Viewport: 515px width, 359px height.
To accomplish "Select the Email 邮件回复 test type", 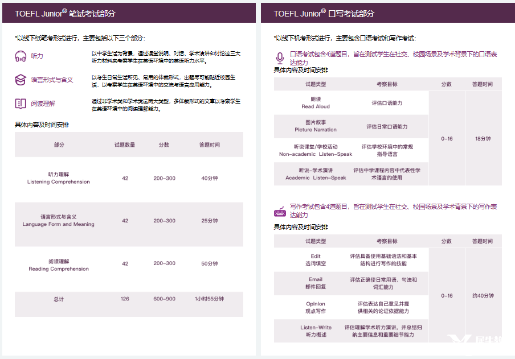I will pyautogui.click(x=316, y=283).
